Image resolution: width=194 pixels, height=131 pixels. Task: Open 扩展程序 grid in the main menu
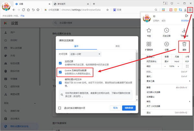(x=149, y=46)
